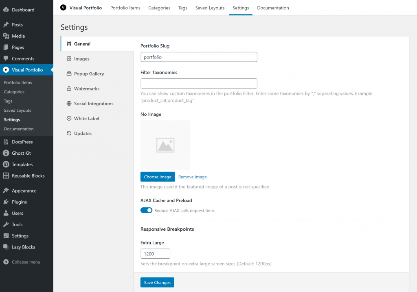The height and width of the screenshot is (292, 417).
Task: Click the Reusable Blocks grid icon
Action: click(6, 175)
